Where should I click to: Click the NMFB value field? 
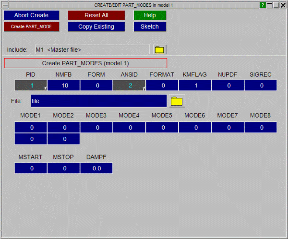[63, 85]
